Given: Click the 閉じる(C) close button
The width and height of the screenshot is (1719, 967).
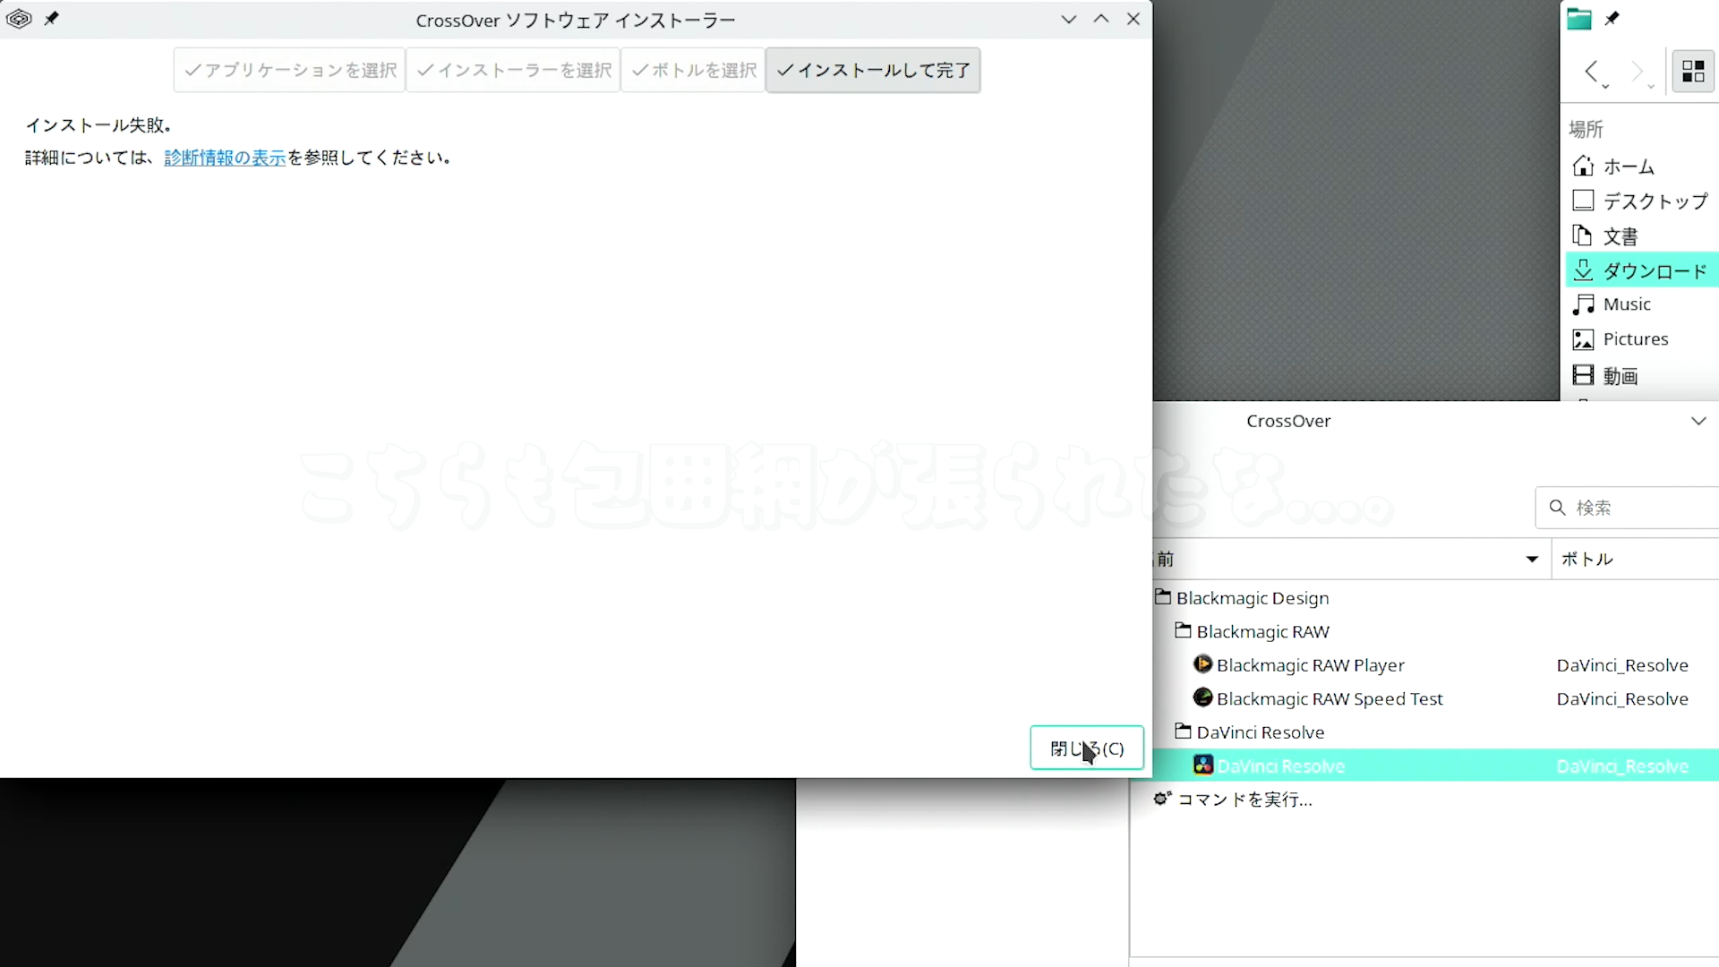Looking at the screenshot, I should (x=1086, y=749).
